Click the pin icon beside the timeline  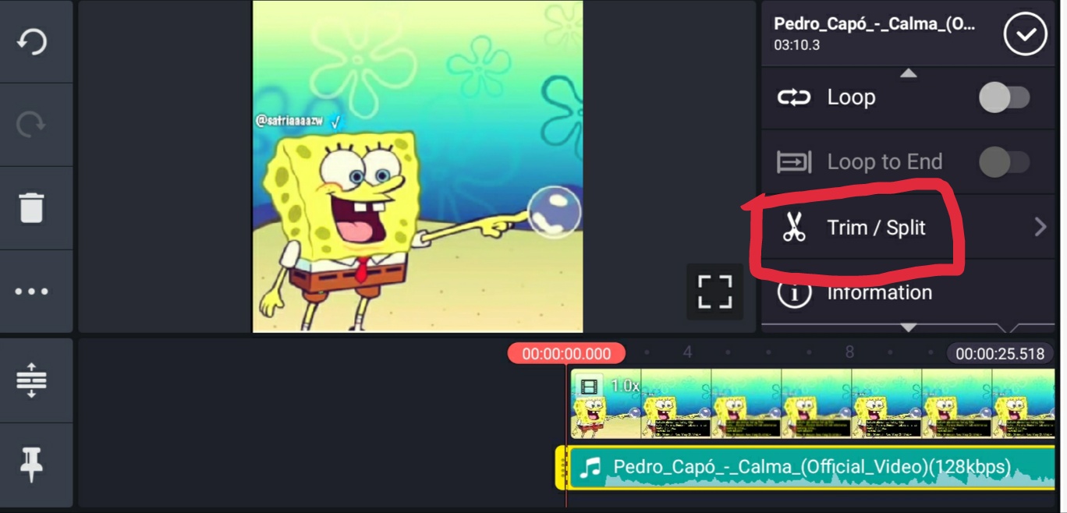[31, 465]
